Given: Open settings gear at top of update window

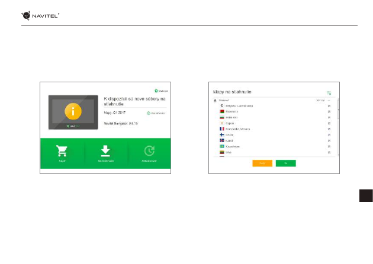Looking at the screenshot, I should 156,91.
